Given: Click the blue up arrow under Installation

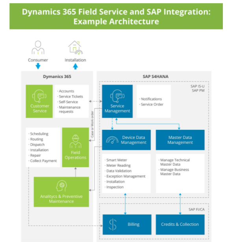Looking at the screenshot, I should 75,67.
